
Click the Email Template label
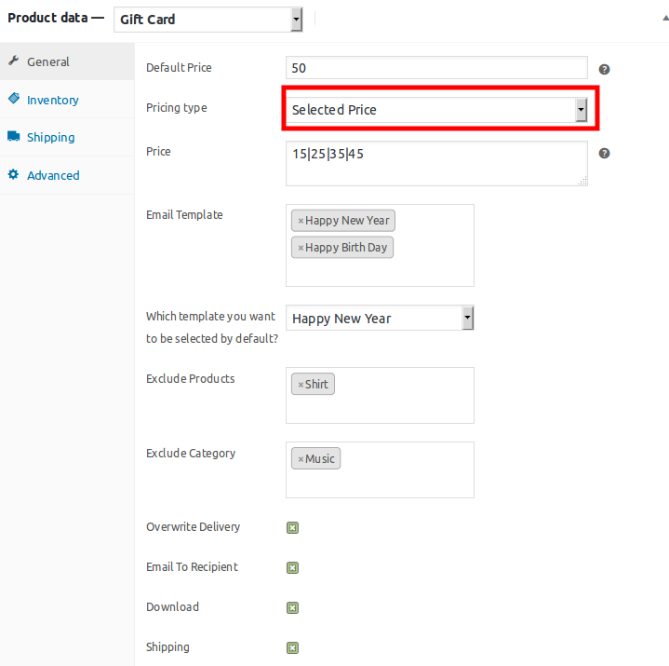click(x=184, y=214)
